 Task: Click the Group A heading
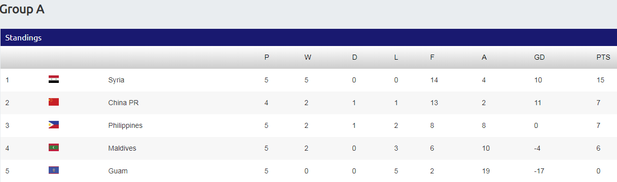click(22, 9)
